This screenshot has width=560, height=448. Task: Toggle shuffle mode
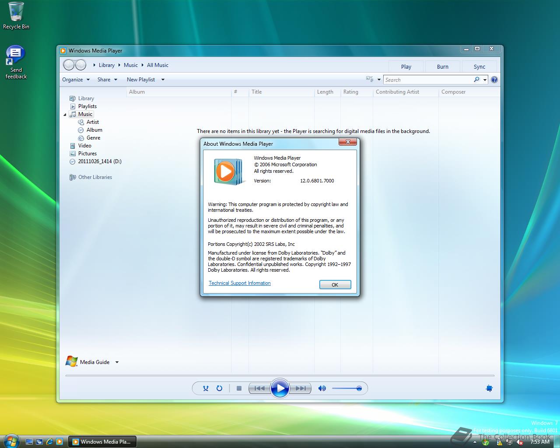[x=206, y=388]
